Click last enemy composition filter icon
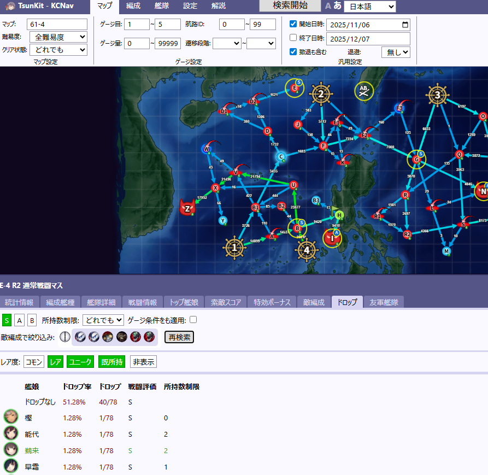Screen dimensions: 488x475 149,337
